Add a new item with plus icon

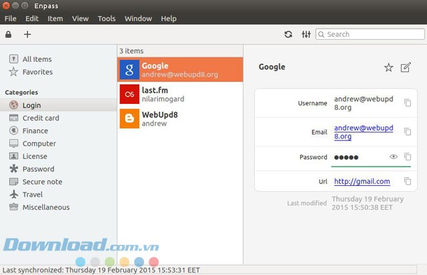tap(27, 34)
